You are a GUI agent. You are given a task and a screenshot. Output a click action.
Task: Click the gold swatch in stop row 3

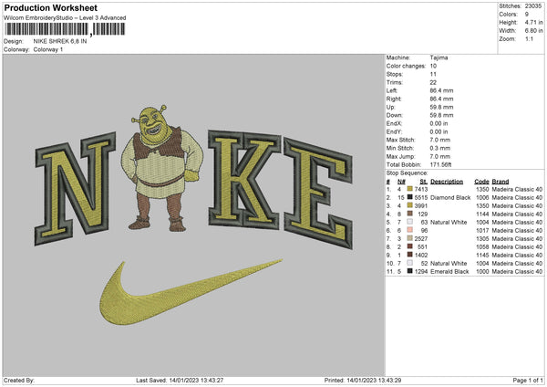[x=410, y=205]
